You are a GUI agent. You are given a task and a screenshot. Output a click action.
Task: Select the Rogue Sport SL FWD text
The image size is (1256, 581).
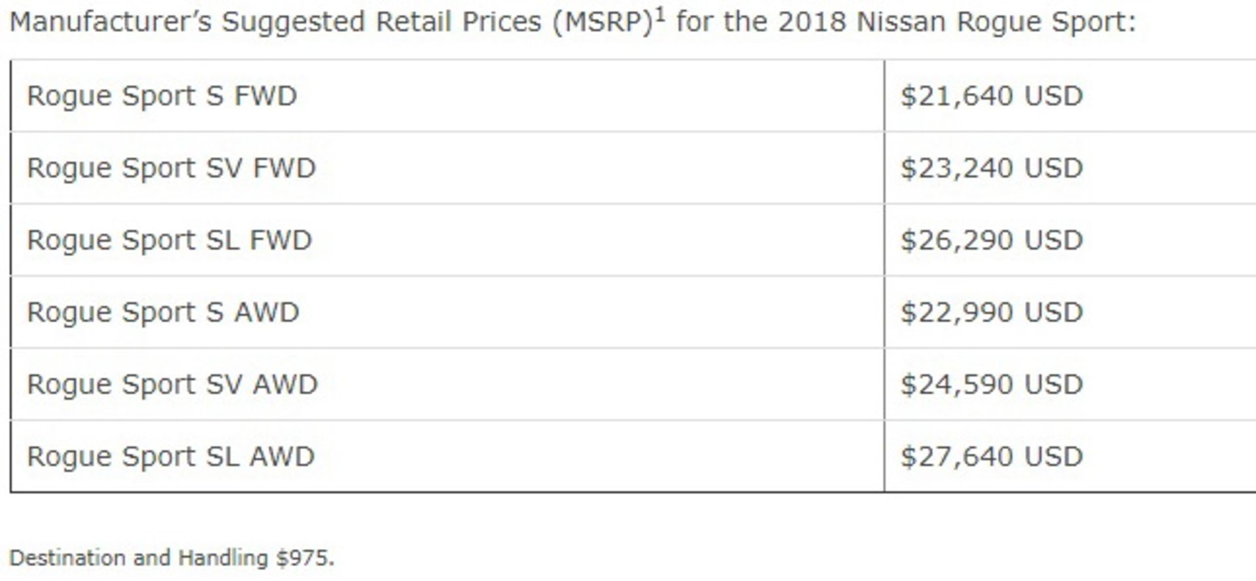point(169,240)
